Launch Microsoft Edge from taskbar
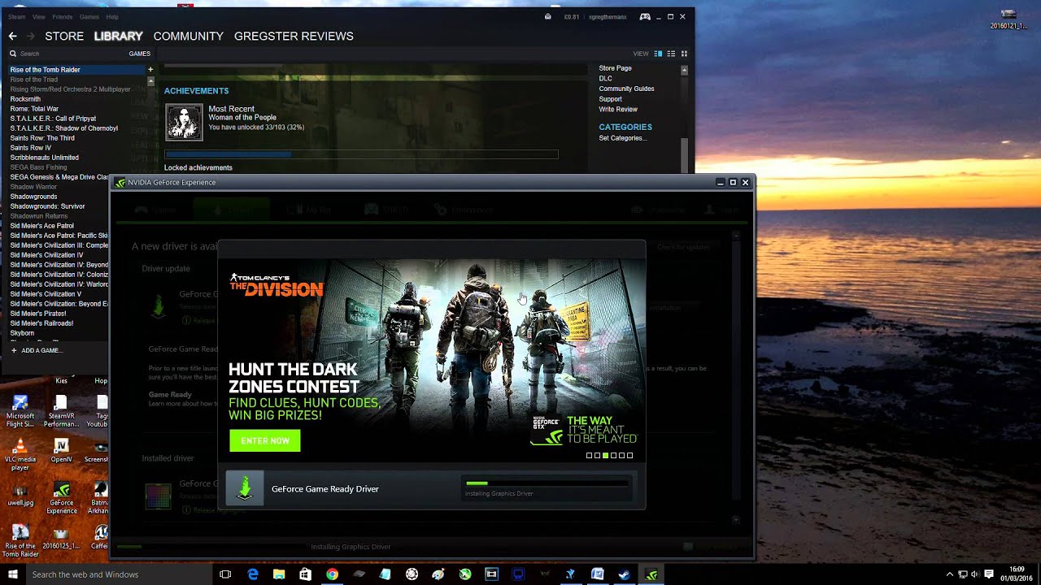 coord(252,574)
